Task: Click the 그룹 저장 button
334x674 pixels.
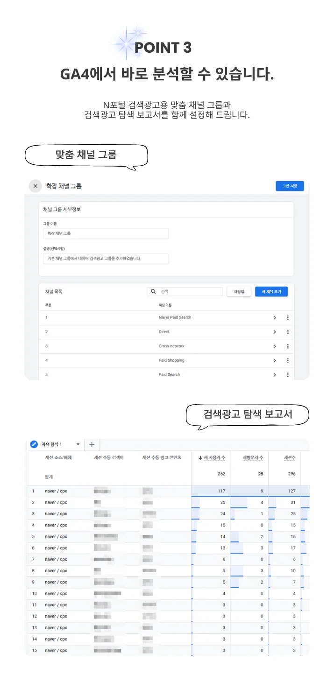Action: point(290,186)
